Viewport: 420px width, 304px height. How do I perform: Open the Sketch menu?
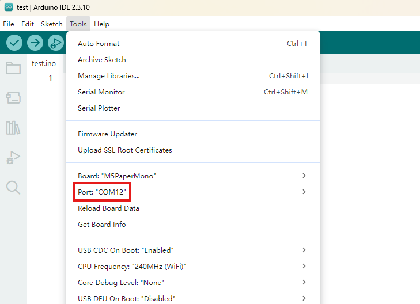pyautogui.click(x=52, y=24)
